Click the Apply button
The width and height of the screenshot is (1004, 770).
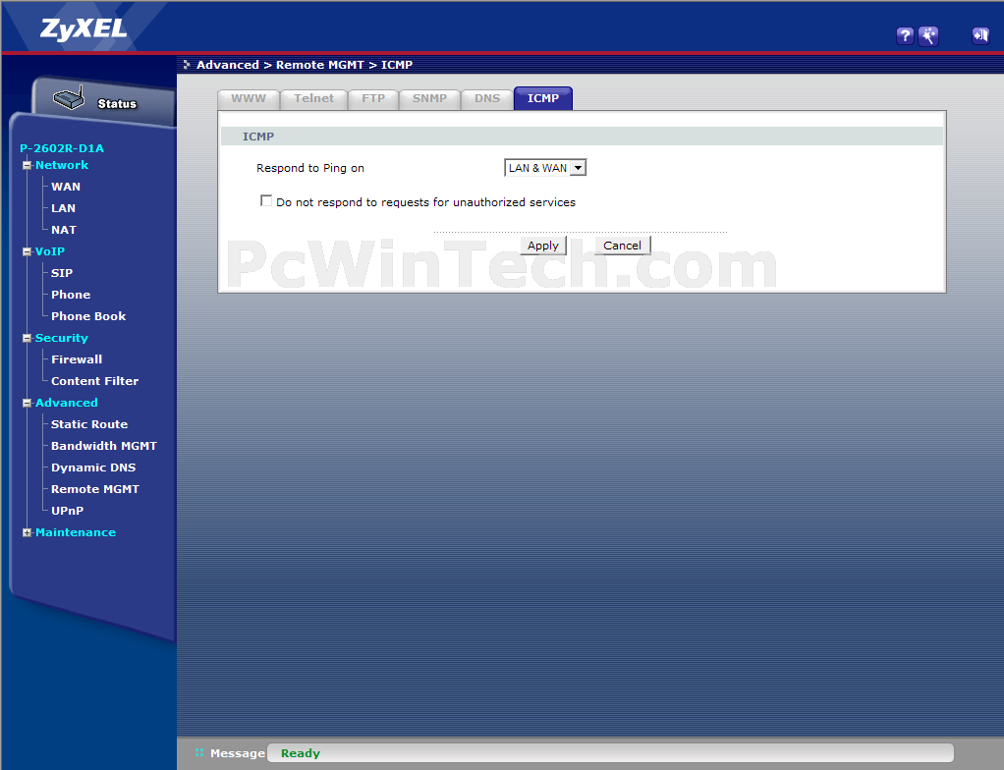(543, 246)
